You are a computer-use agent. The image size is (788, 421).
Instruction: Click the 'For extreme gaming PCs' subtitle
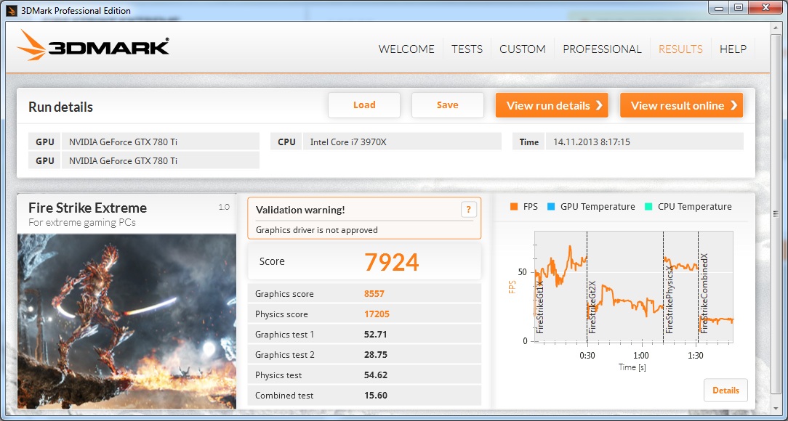82,222
